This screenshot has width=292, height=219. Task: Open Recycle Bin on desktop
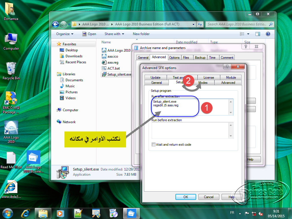point(11,71)
